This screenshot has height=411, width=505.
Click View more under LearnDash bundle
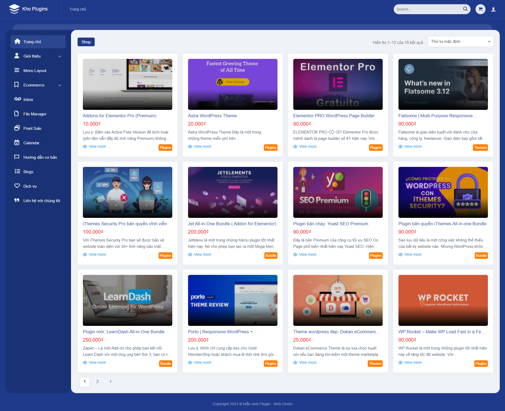point(97,362)
